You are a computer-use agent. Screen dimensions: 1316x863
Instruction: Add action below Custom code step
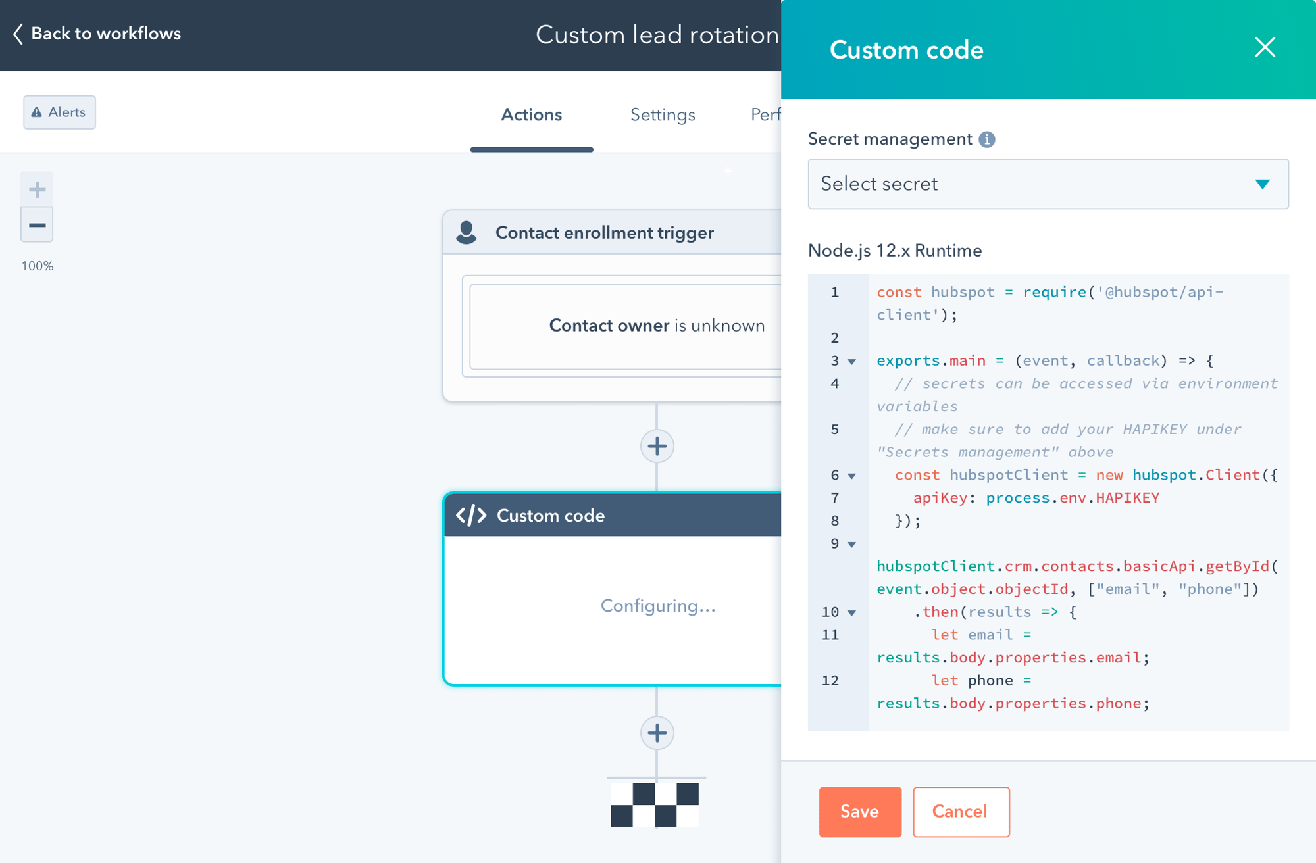(657, 733)
